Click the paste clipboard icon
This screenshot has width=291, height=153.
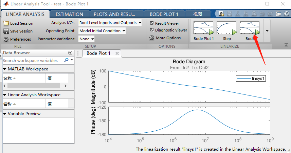pos(254,14)
